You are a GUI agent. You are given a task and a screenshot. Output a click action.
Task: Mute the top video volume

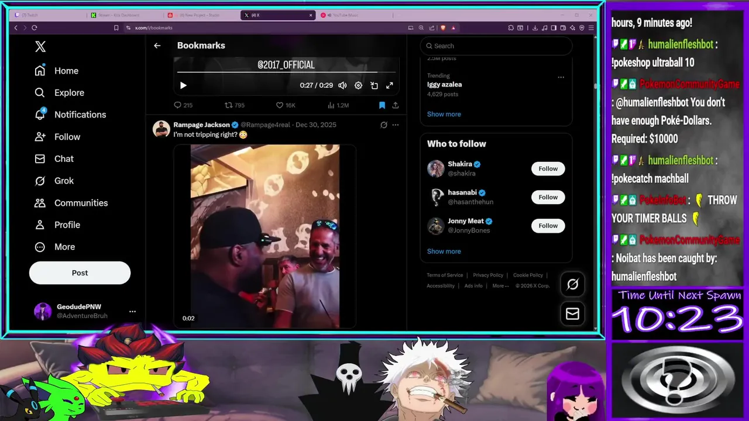click(342, 85)
